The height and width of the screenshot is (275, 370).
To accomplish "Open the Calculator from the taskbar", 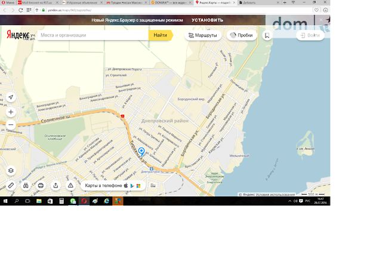I will [61, 201].
